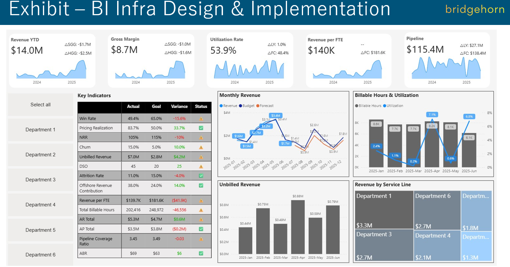Click the Billable Hours legend dot
510x267 pixels.
pos(357,106)
